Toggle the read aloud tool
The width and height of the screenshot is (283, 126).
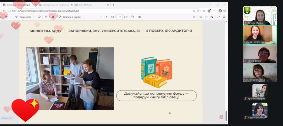pyautogui.click(x=46, y=17)
